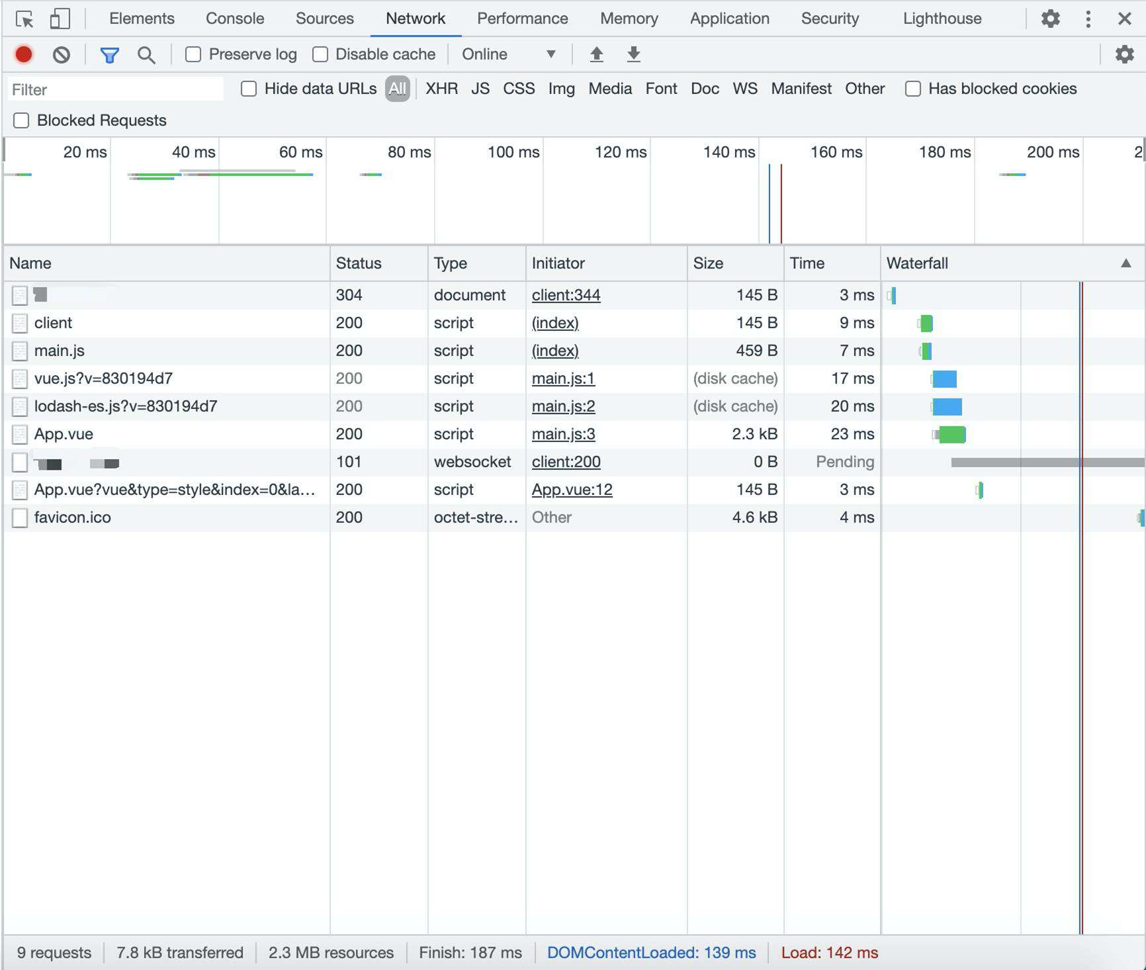Switch to the Sources tab
This screenshot has width=1146, height=970.
(325, 19)
